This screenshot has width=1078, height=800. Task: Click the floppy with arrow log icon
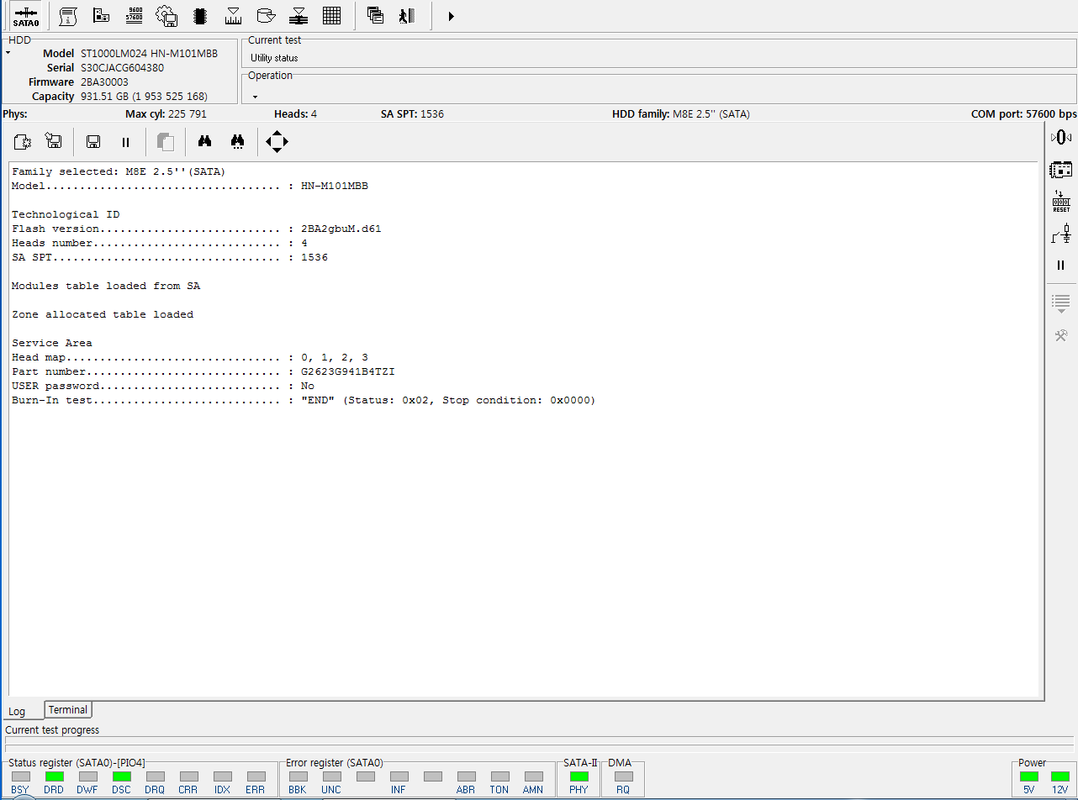pyautogui.click(x=54, y=142)
